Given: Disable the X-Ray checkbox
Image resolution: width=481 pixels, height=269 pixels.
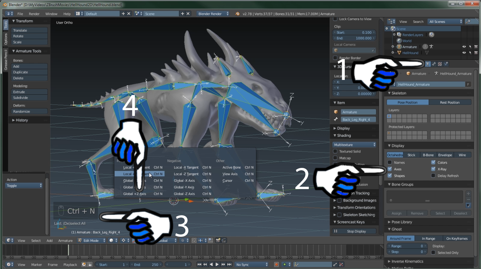Looking at the screenshot, I should (433, 169).
